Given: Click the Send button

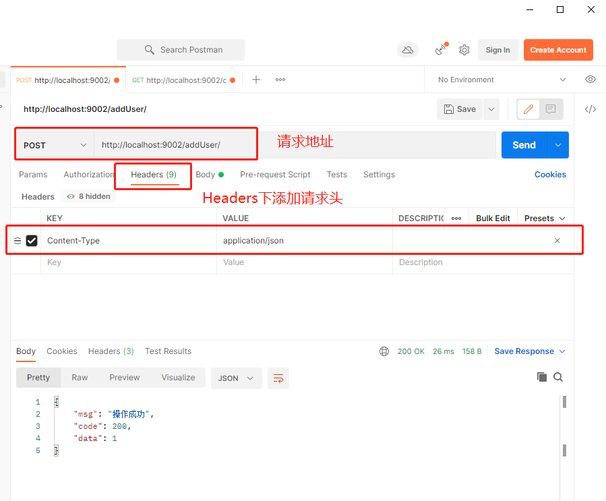Looking at the screenshot, I should click(x=524, y=144).
